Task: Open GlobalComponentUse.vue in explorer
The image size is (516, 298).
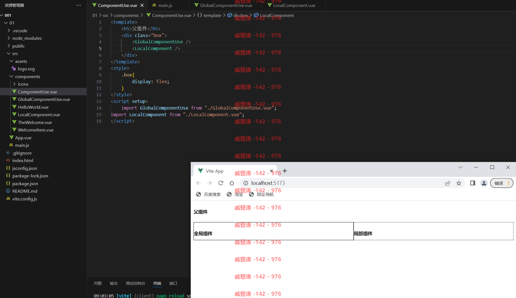Action: point(43,99)
